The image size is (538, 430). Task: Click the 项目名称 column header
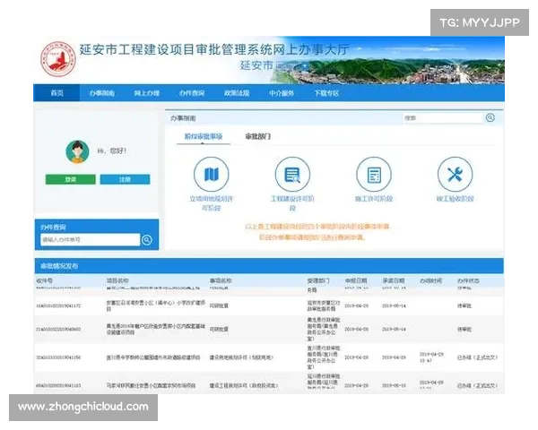click(x=117, y=280)
